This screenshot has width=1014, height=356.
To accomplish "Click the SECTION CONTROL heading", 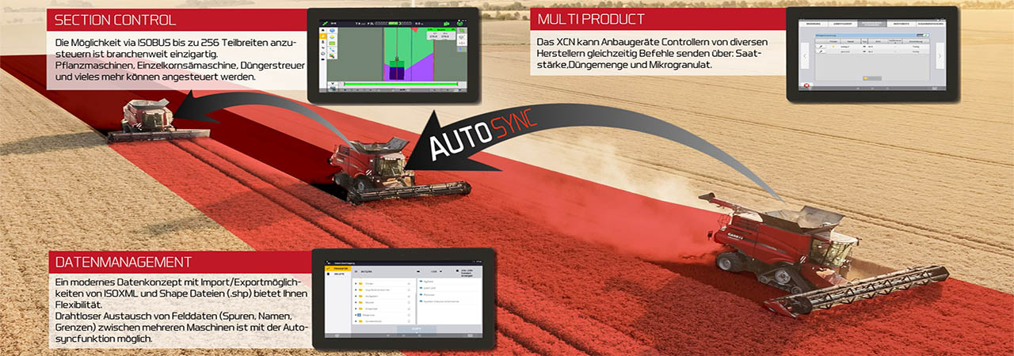I will [x=115, y=20].
